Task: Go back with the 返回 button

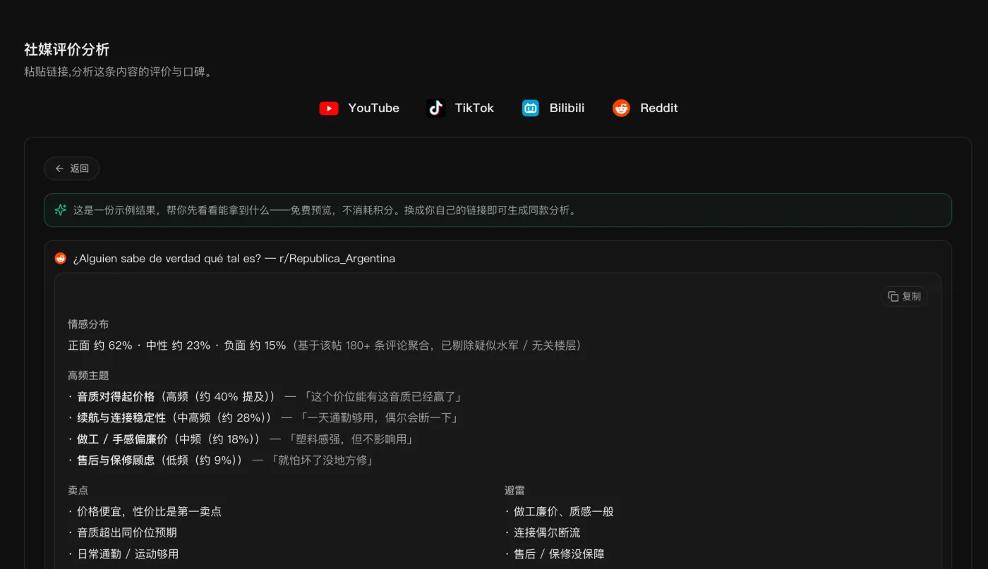Action: tap(71, 169)
